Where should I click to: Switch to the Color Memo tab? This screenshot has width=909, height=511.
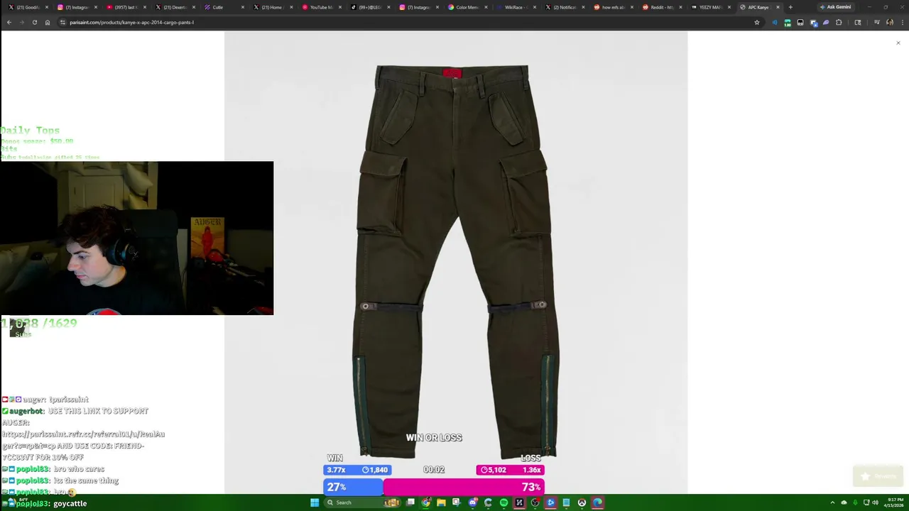coord(469,7)
